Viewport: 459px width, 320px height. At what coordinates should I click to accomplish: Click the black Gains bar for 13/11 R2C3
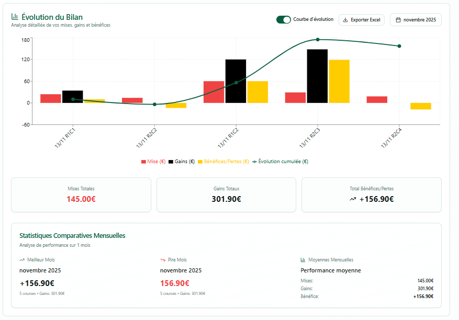pyautogui.click(x=317, y=76)
